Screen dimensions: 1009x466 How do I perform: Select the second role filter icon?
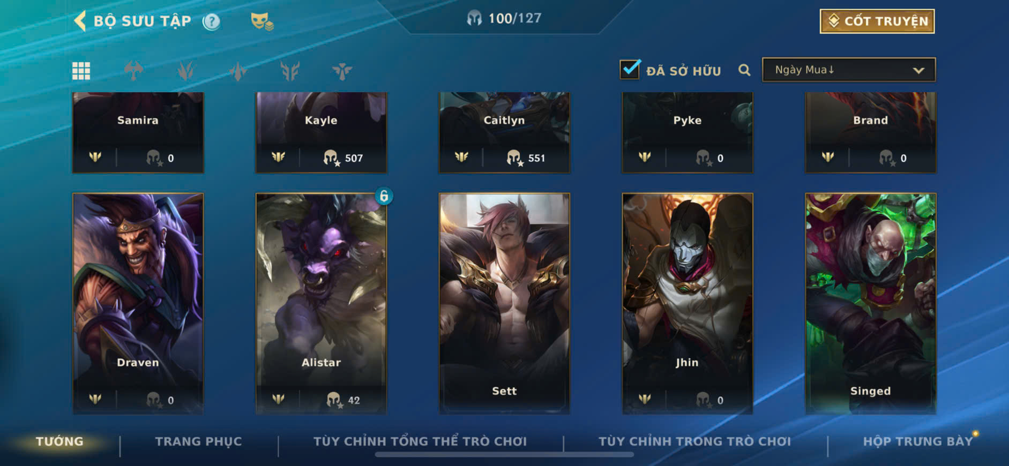[x=185, y=71]
